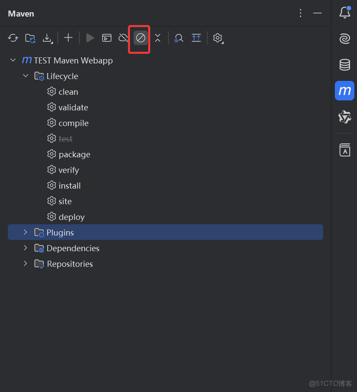357x392 pixels.
Task: Select the install lifecycle goal
Action: pos(69,186)
